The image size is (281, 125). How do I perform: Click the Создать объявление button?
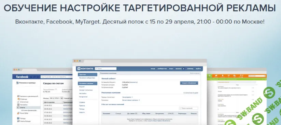tap(189, 83)
